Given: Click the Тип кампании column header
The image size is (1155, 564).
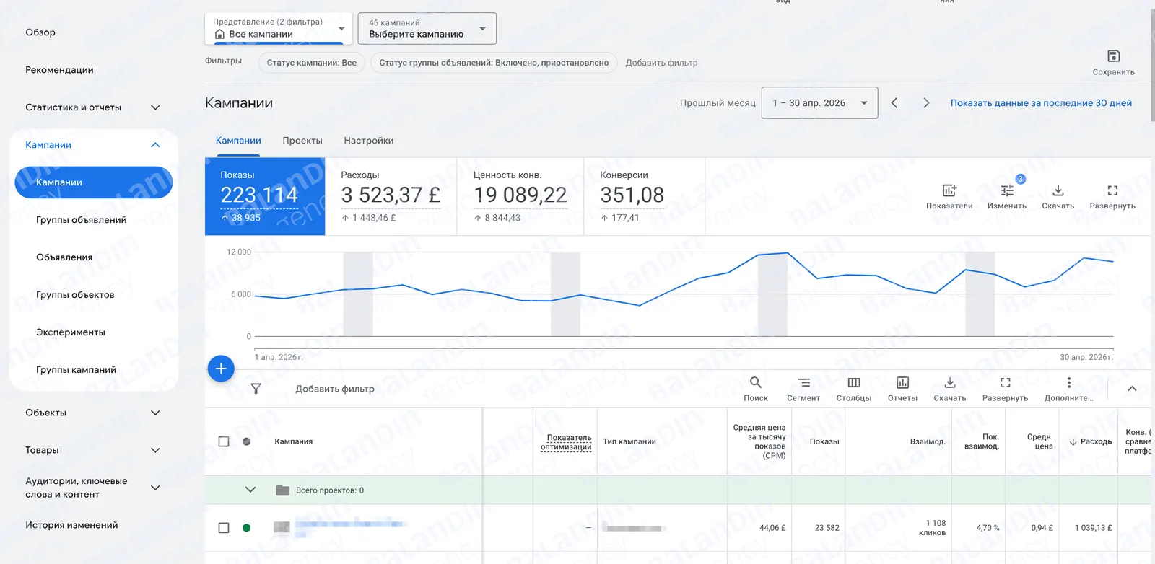Looking at the screenshot, I should point(629,441).
